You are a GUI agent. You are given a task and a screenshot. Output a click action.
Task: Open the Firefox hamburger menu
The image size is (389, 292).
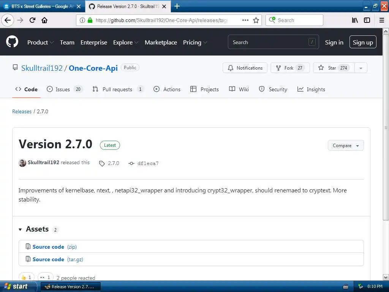(x=382, y=20)
